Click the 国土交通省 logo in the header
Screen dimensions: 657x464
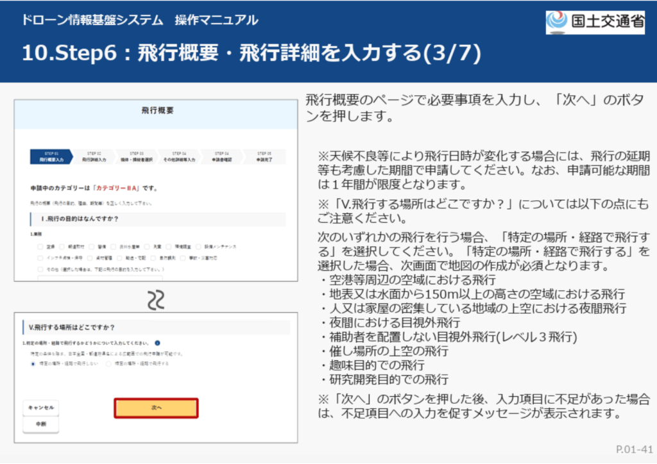[595, 21]
